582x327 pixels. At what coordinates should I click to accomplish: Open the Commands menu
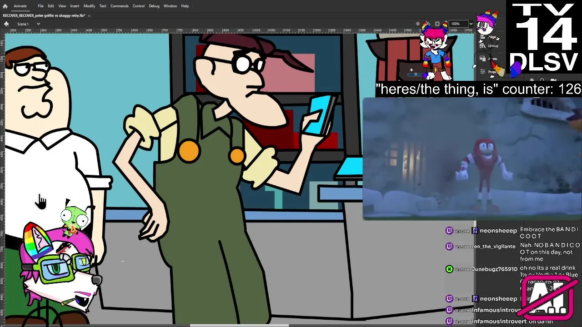click(120, 6)
